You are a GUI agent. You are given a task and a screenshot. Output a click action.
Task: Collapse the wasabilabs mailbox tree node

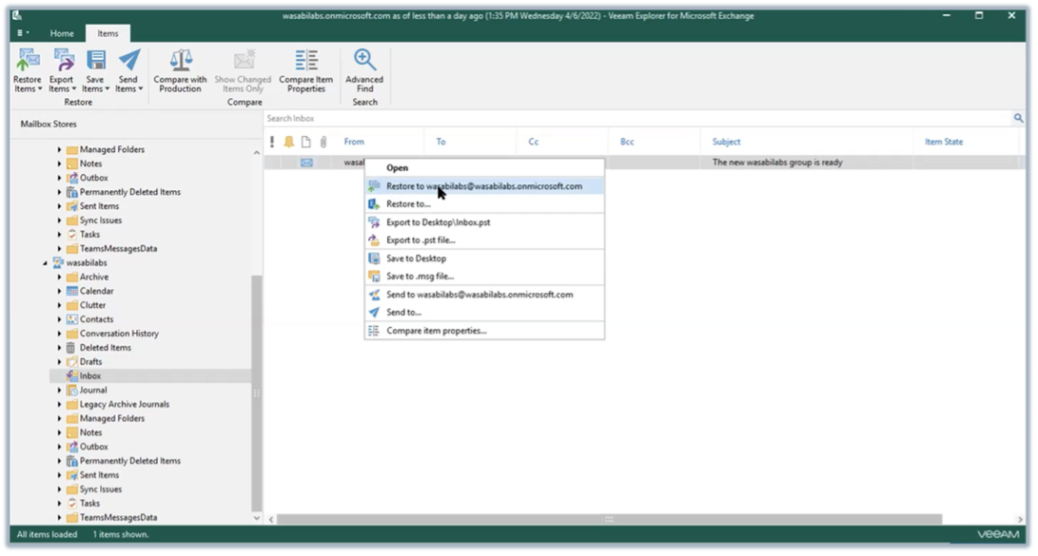click(46, 263)
